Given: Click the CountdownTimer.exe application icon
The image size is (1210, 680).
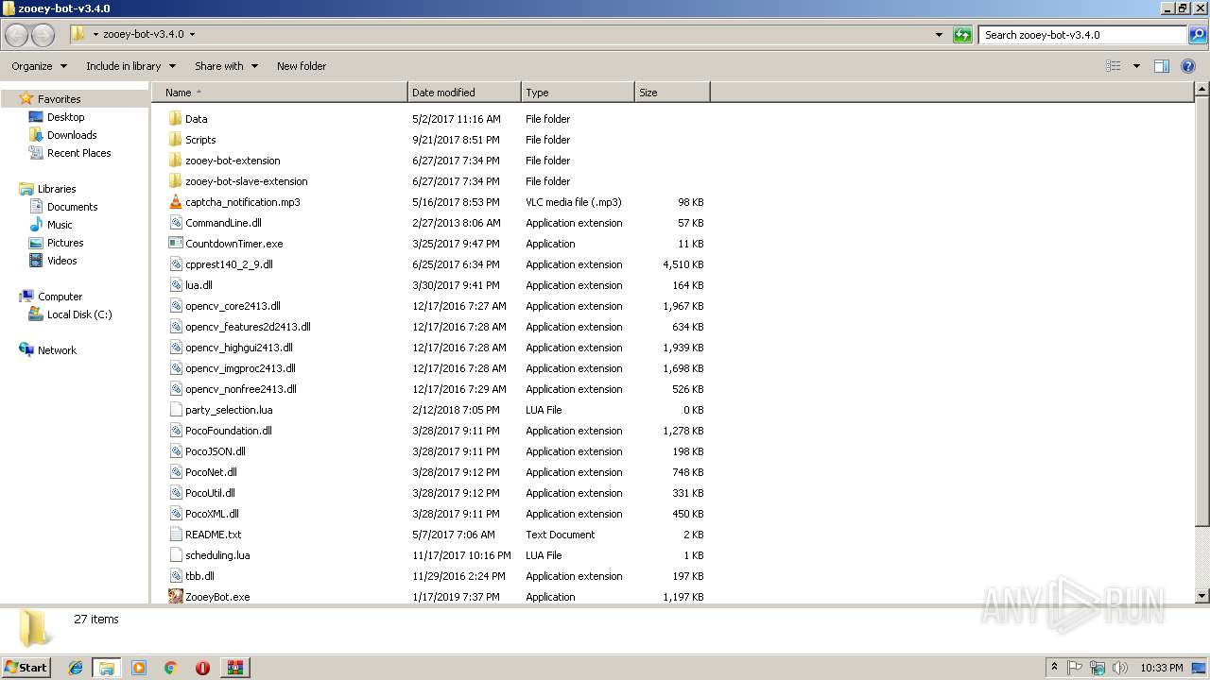Looking at the screenshot, I should tap(175, 244).
